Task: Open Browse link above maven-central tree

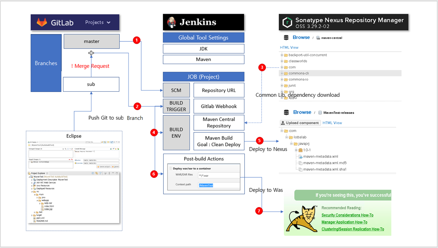Action: 301,37
